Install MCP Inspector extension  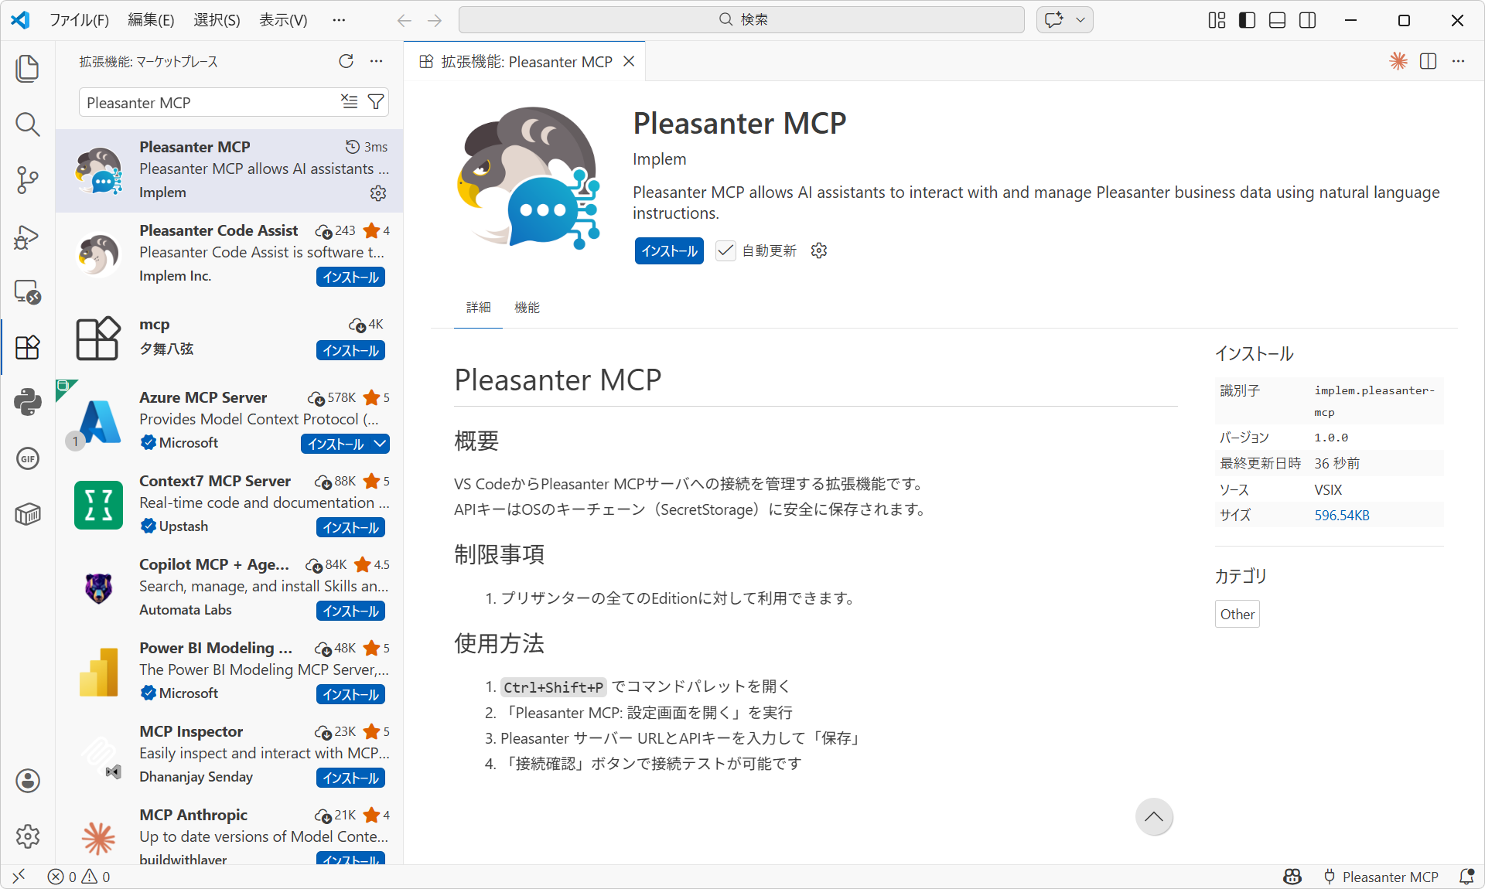point(350,778)
